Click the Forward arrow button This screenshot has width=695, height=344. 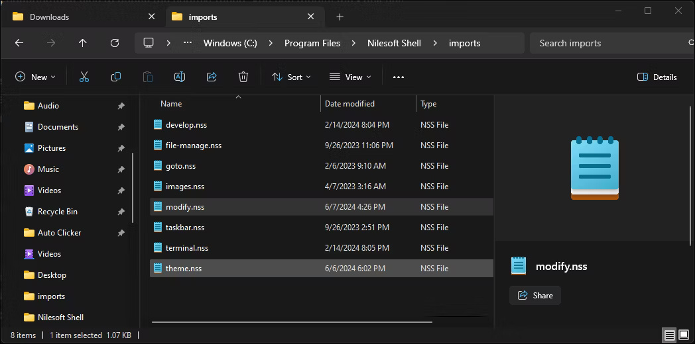(x=51, y=43)
